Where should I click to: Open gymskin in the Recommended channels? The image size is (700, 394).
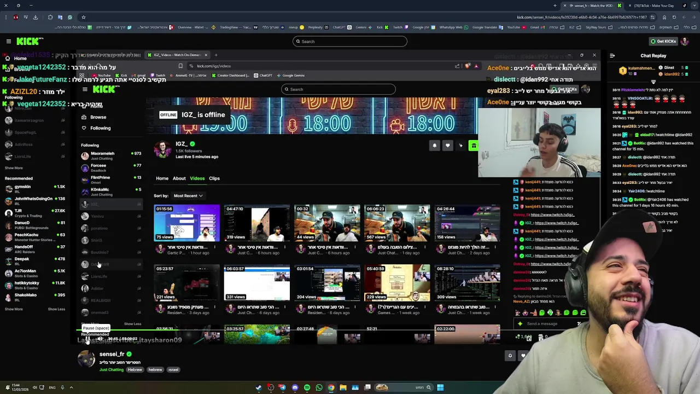point(35,189)
